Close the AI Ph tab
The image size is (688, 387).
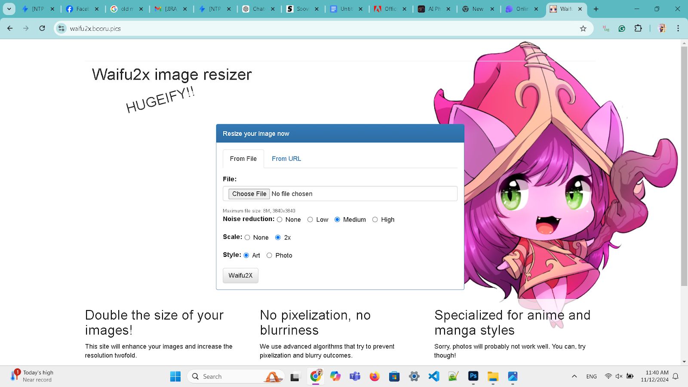[x=448, y=9]
